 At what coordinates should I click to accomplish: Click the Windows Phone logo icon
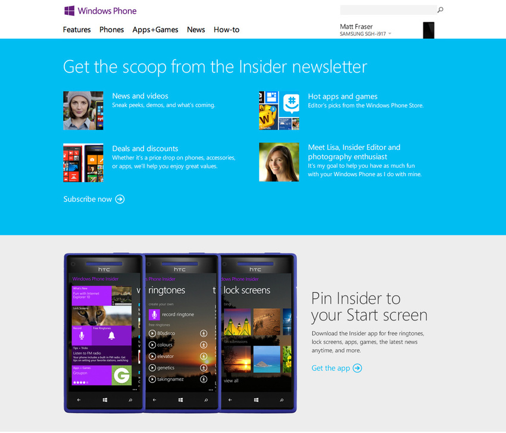point(69,11)
